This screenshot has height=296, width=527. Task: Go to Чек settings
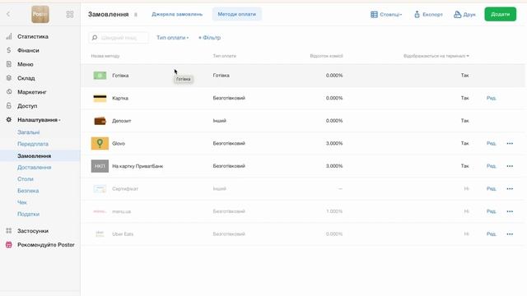(x=22, y=202)
